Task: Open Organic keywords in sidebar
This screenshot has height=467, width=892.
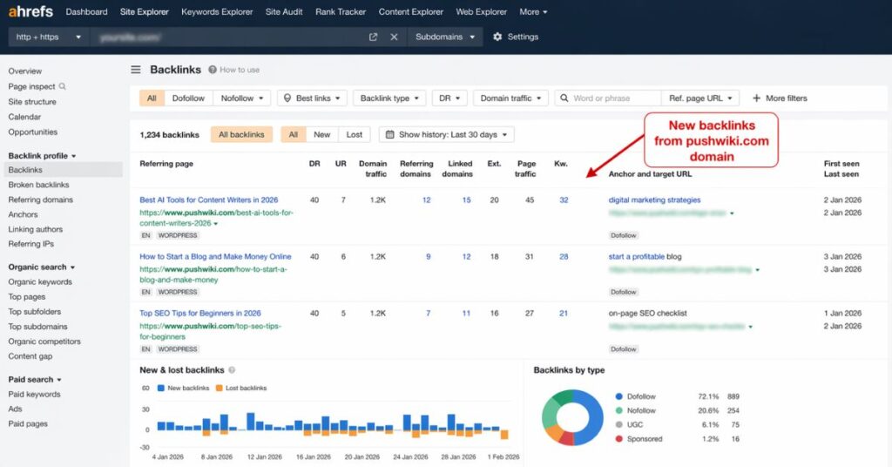Action: tap(40, 281)
